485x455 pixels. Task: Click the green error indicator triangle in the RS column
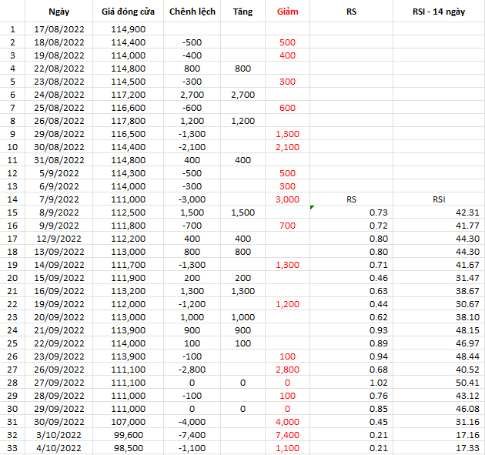312,207
